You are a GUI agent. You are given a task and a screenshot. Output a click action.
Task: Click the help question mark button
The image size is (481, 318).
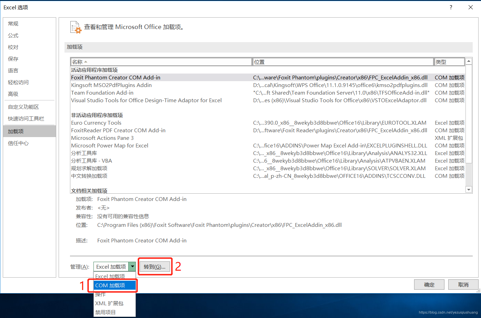coord(451,7)
